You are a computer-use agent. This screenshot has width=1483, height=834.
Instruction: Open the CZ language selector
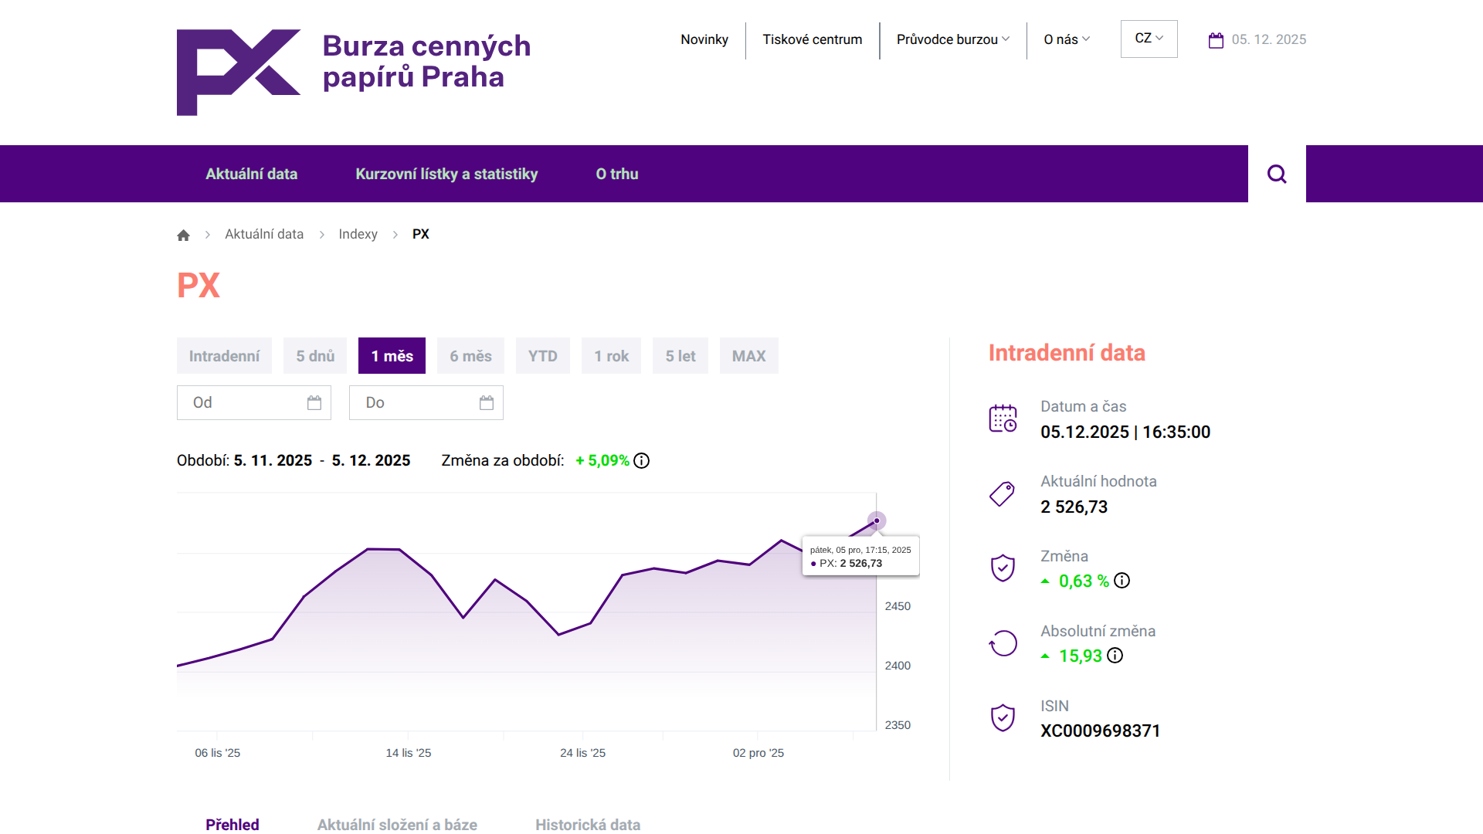pos(1149,39)
